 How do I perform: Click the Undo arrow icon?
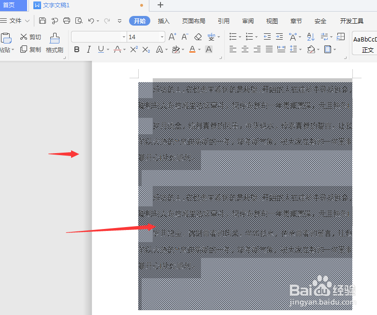point(91,21)
